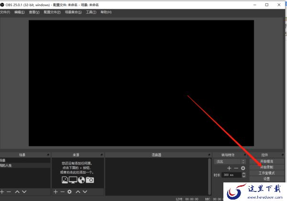The height and width of the screenshot is (201, 287).
Task: Click the 开始录制 button
Action: [x=267, y=167]
